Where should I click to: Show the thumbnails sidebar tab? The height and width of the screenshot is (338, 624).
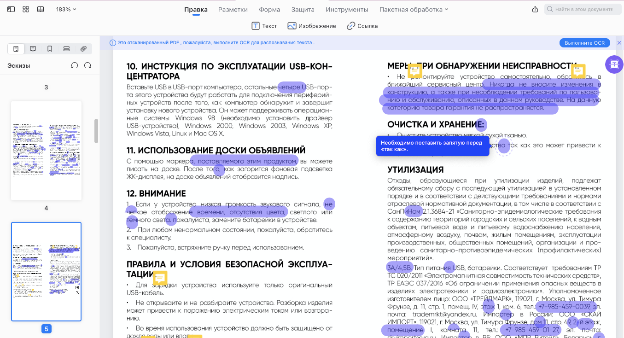tap(16, 49)
